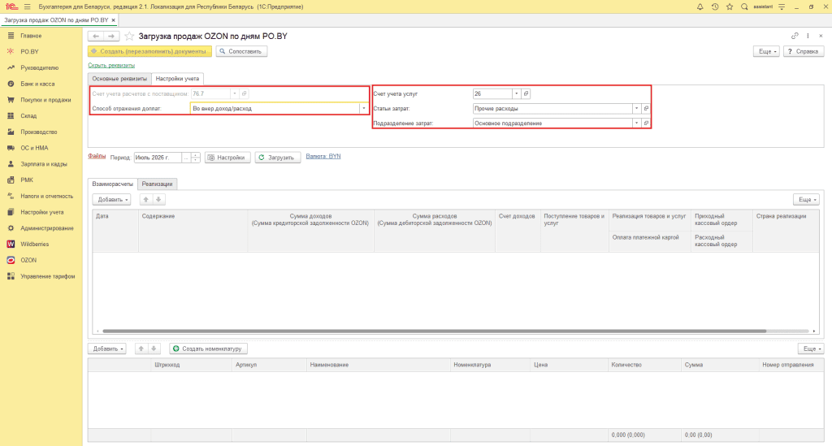Open Склад section
The width and height of the screenshot is (832, 446).
pyautogui.click(x=28, y=115)
